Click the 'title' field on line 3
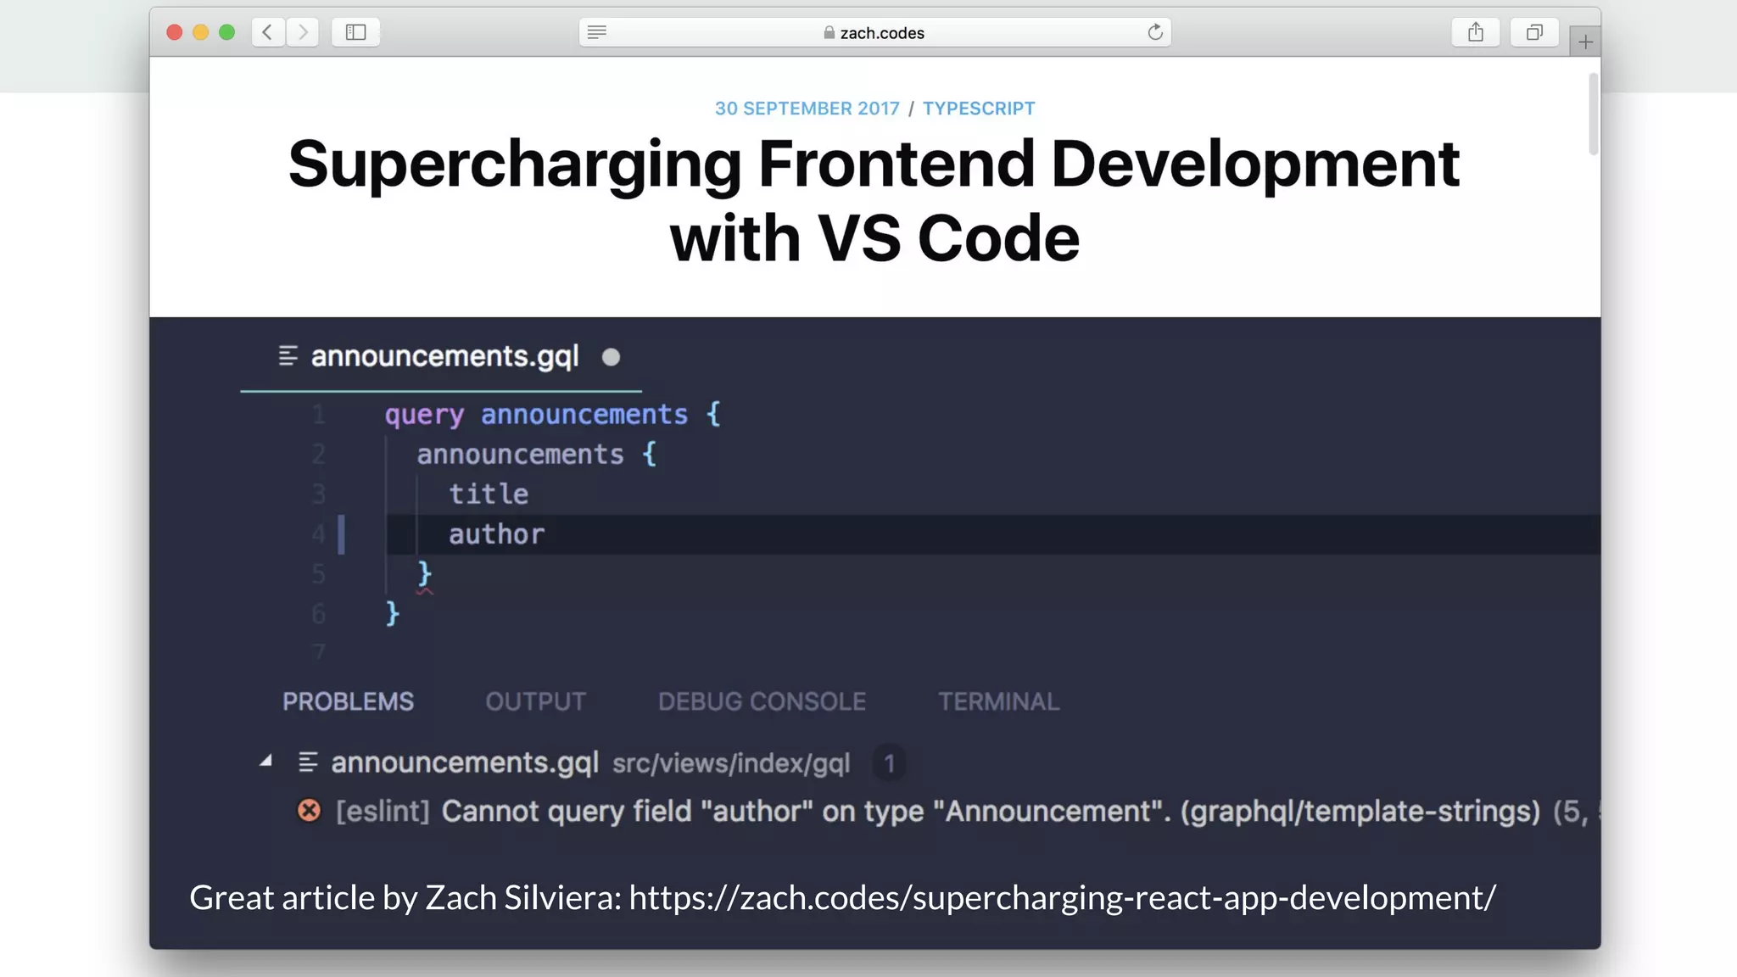The image size is (1737, 977). (x=489, y=494)
